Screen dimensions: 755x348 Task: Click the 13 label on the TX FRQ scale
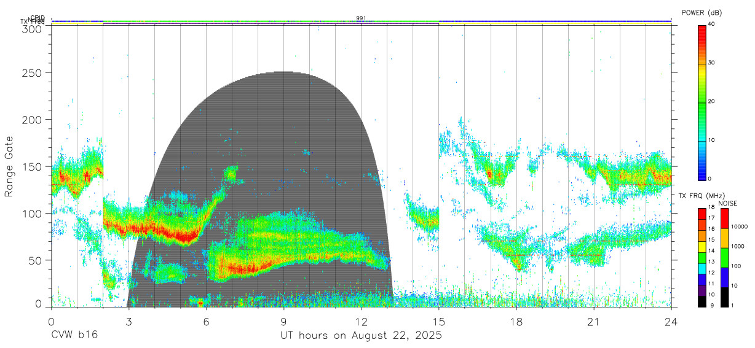711,262
